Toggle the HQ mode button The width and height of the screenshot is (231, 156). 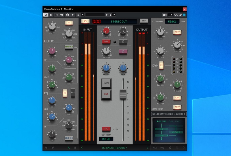point(162,148)
